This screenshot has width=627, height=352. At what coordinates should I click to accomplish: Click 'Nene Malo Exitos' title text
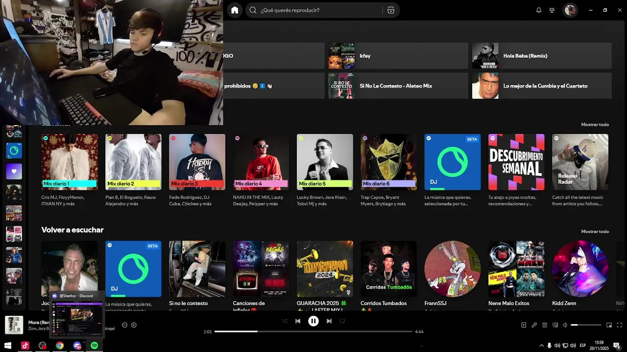(508, 303)
